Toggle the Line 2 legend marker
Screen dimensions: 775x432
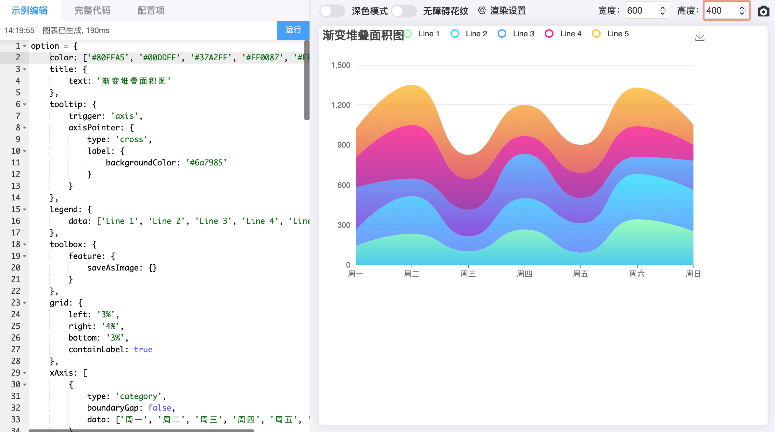coord(455,34)
